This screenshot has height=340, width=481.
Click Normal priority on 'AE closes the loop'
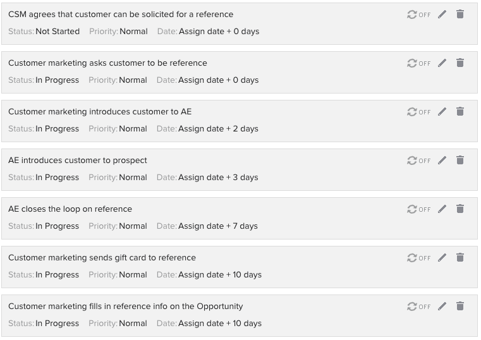133,226
